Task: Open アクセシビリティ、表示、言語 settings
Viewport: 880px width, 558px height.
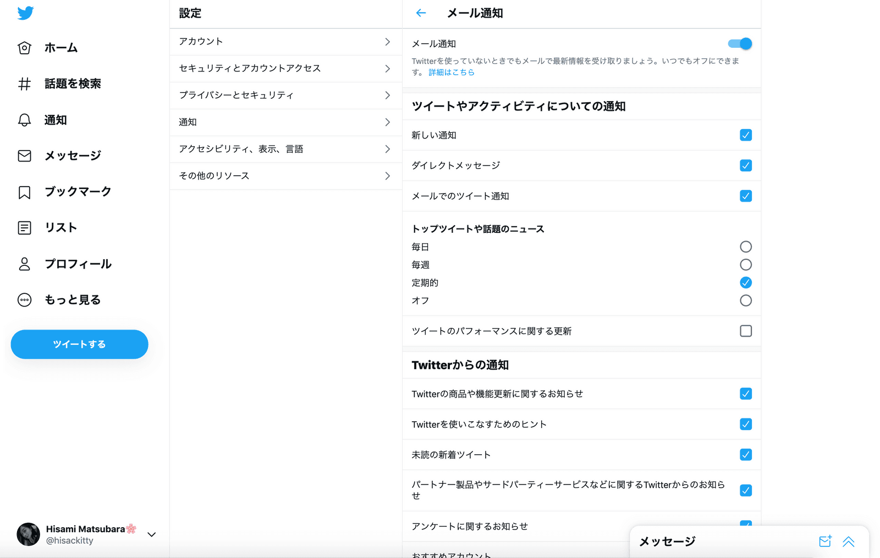Action: tap(285, 149)
